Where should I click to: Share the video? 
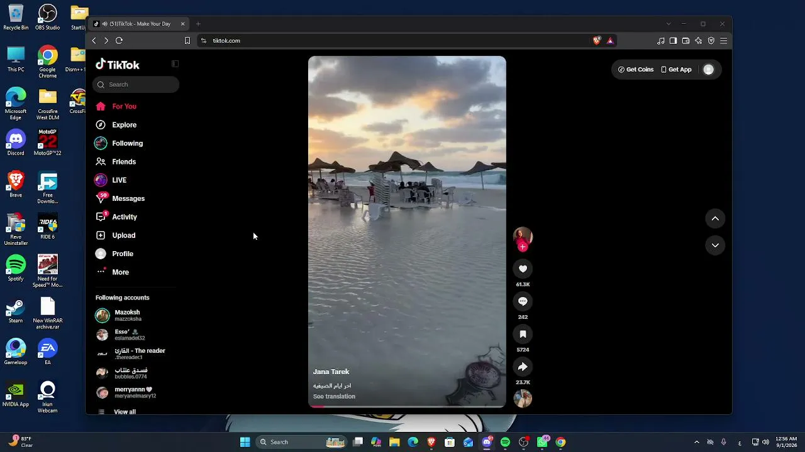point(523,367)
